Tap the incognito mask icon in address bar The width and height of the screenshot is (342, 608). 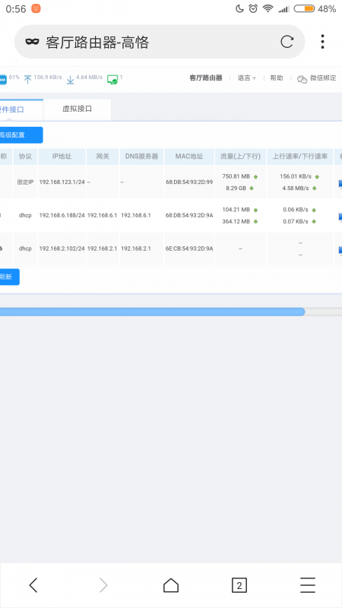[x=32, y=42]
